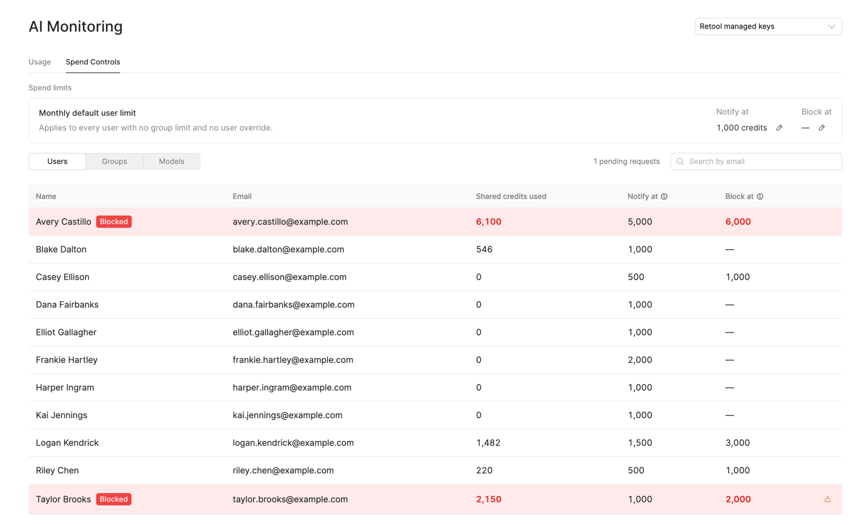Click blake.dalton@example.com email
862x525 pixels.
pyautogui.click(x=288, y=249)
